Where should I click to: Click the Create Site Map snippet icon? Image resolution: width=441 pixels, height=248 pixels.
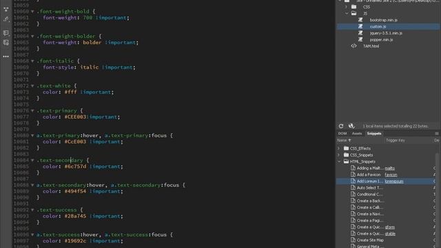point(353,240)
